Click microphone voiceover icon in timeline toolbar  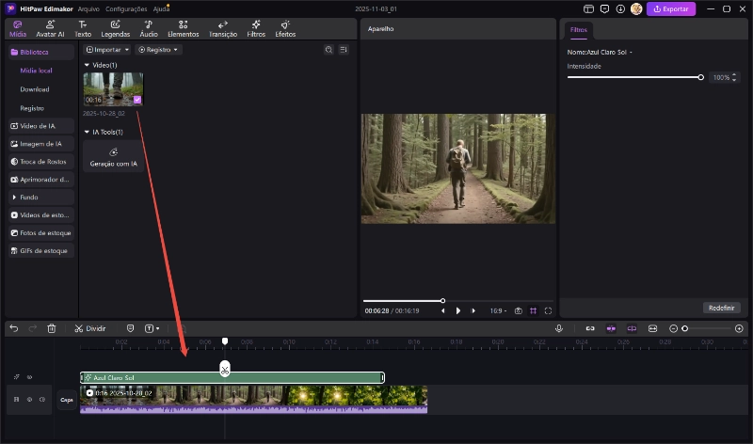click(x=559, y=328)
